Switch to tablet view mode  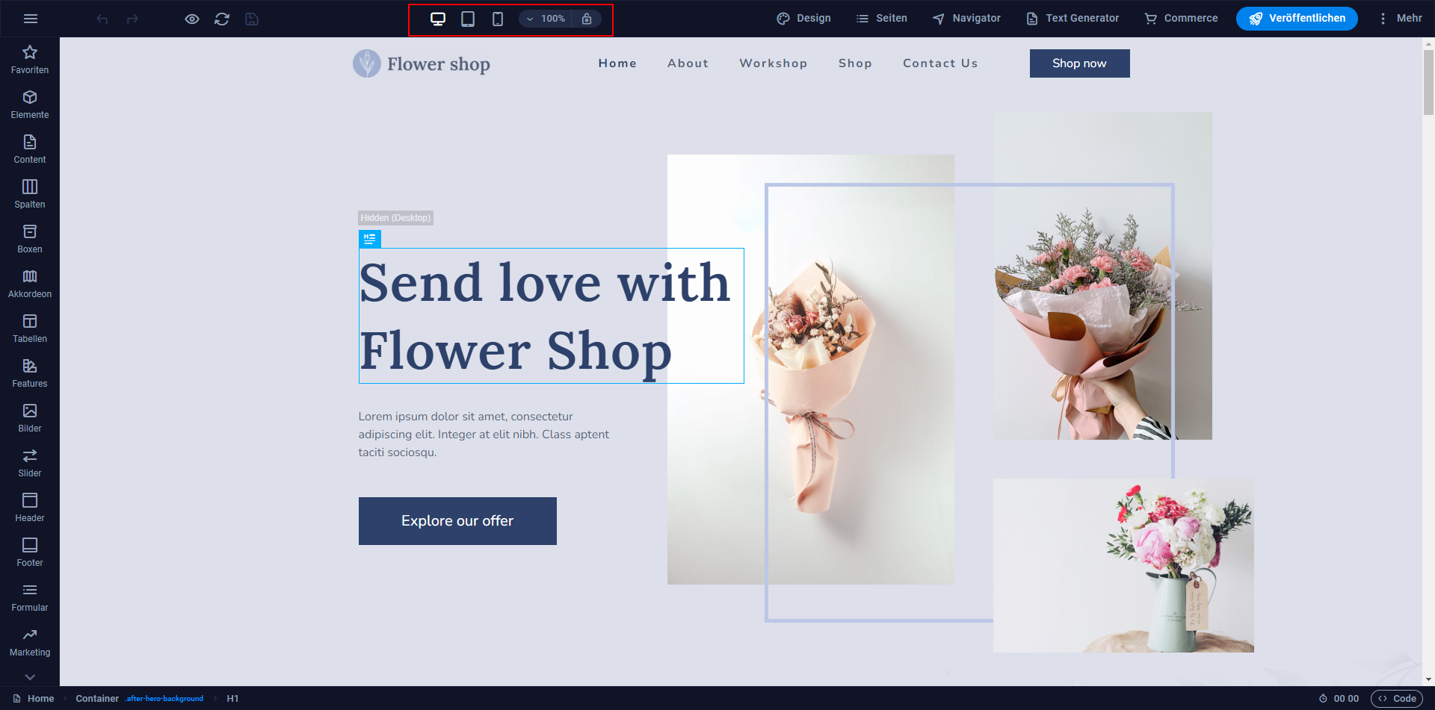[468, 19]
